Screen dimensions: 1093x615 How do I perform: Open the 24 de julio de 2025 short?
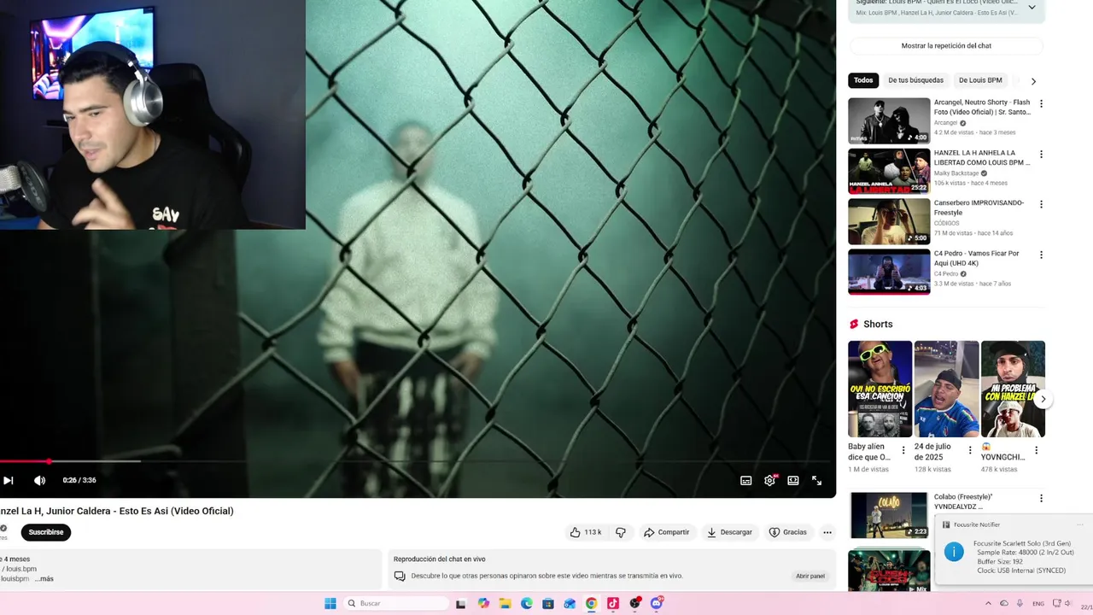coord(946,389)
